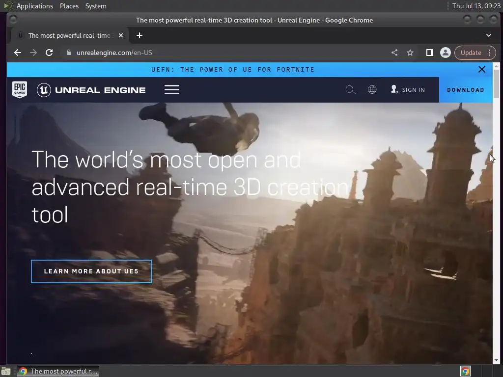Click the Chrome window in taskbar
The width and height of the screenshot is (503, 377).
[x=58, y=371]
